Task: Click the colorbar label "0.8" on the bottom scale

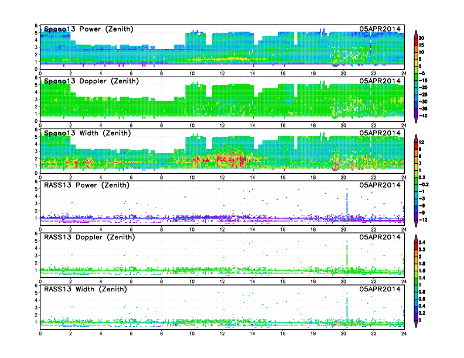Action: (422, 292)
